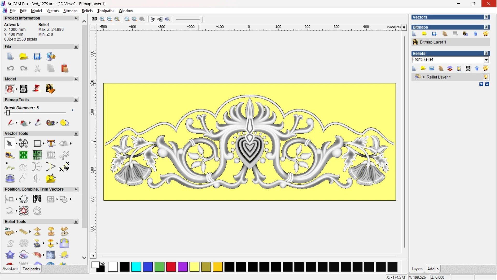Open the Front Relief dropdown
The width and height of the screenshot is (497, 280).
[x=486, y=60]
